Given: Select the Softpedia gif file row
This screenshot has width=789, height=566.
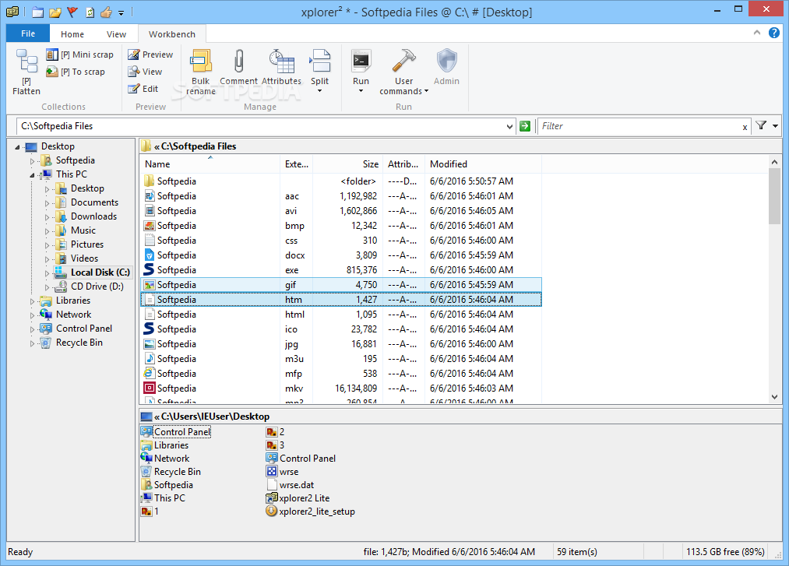Looking at the screenshot, I should [341, 285].
